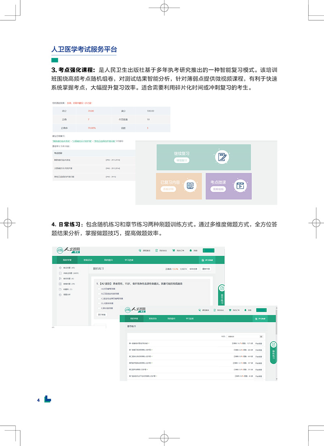
Task: Select answer option C radio button
Action: click(98, 298)
